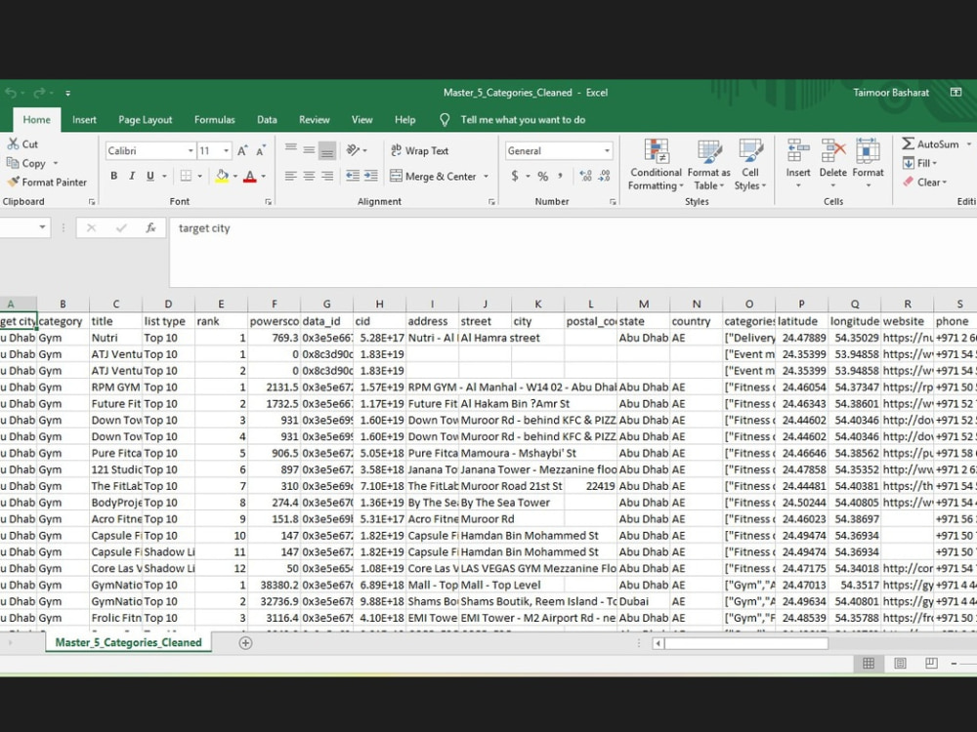Screen dimensions: 977x732
Task: Click Merge & Center
Action: coord(434,176)
